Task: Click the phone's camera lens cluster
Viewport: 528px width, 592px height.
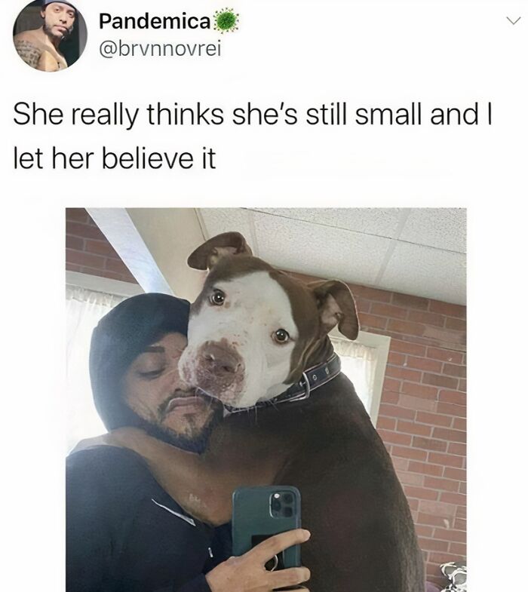Action: click(283, 505)
